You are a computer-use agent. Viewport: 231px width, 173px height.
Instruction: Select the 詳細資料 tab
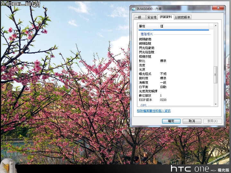[166, 17]
